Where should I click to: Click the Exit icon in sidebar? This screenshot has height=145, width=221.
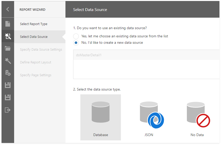pyautogui.click(x=8, y=110)
